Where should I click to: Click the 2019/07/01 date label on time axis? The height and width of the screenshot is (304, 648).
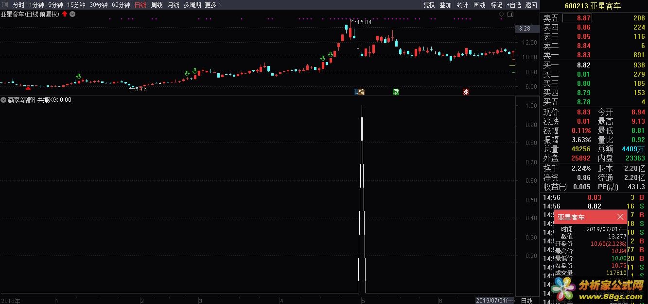click(x=494, y=301)
